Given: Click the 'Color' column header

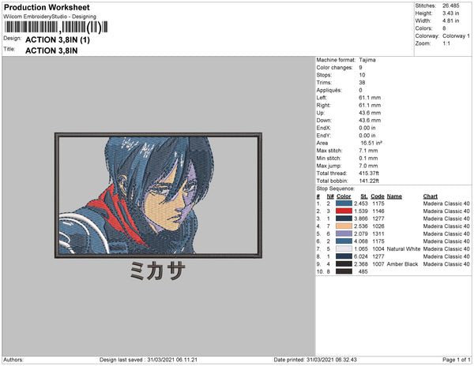Looking at the screenshot, I should tap(344, 196).
